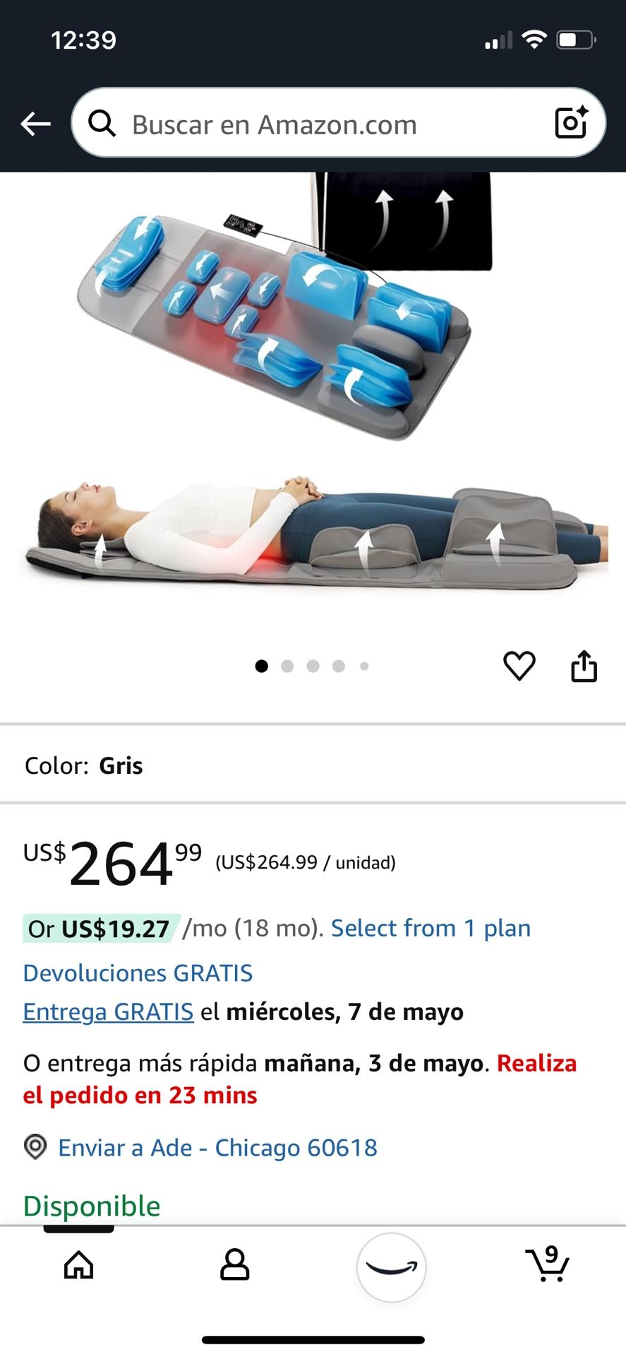Open the camera lens search icon

click(x=571, y=122)
